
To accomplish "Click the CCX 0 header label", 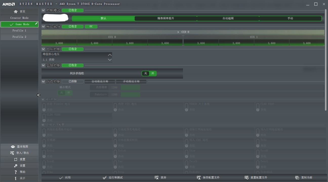I will [x=112, y=37].
